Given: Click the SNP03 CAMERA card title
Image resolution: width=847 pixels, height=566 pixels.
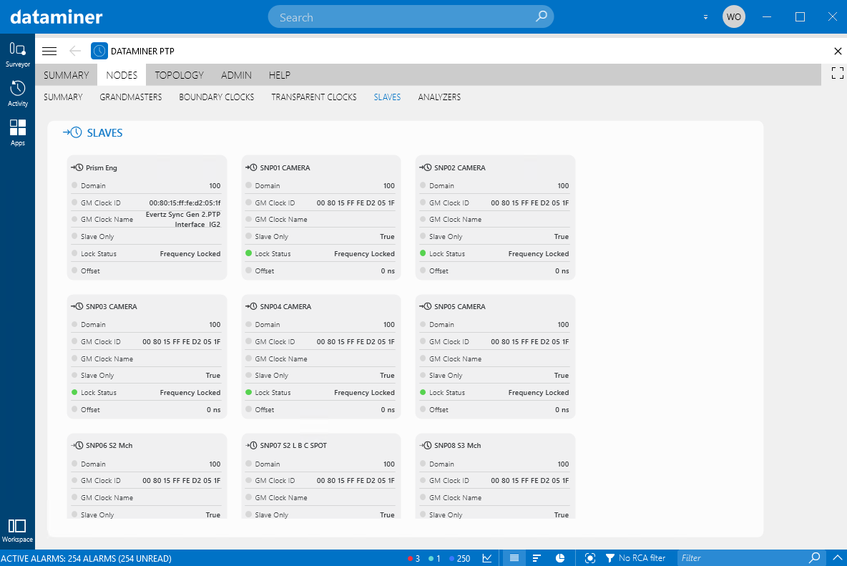Looking at the screenshot, I should coord(112,307).
